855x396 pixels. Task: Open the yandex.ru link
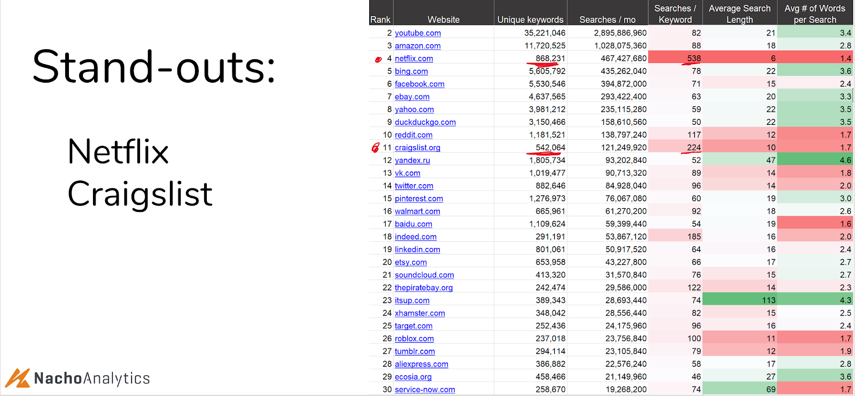pos(413,161)
